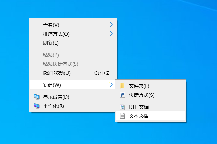Expand the 查看(V) submenu arrow
Screen dimensions: 217x144
click(111, 25)
